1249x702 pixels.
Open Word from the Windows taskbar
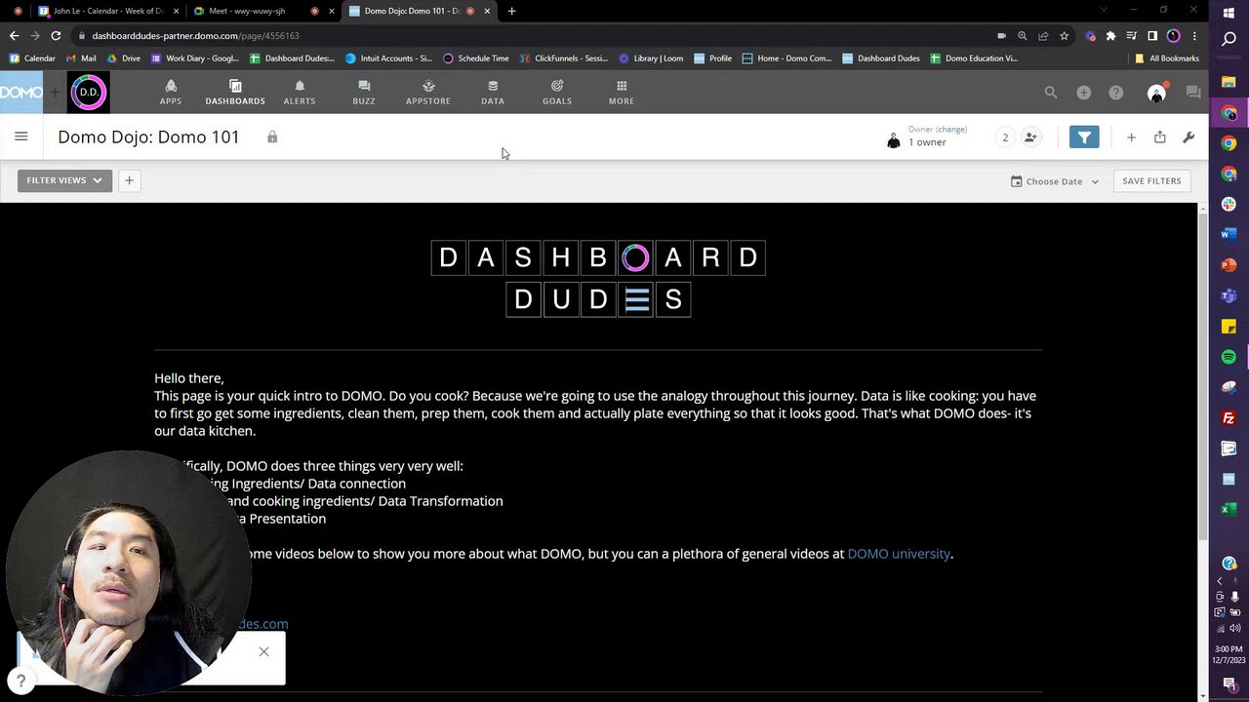(x=1229, y=234)
